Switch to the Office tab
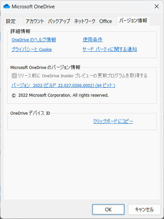The height and width of the screenshot is (219, 164). click(x=107, y=21)
